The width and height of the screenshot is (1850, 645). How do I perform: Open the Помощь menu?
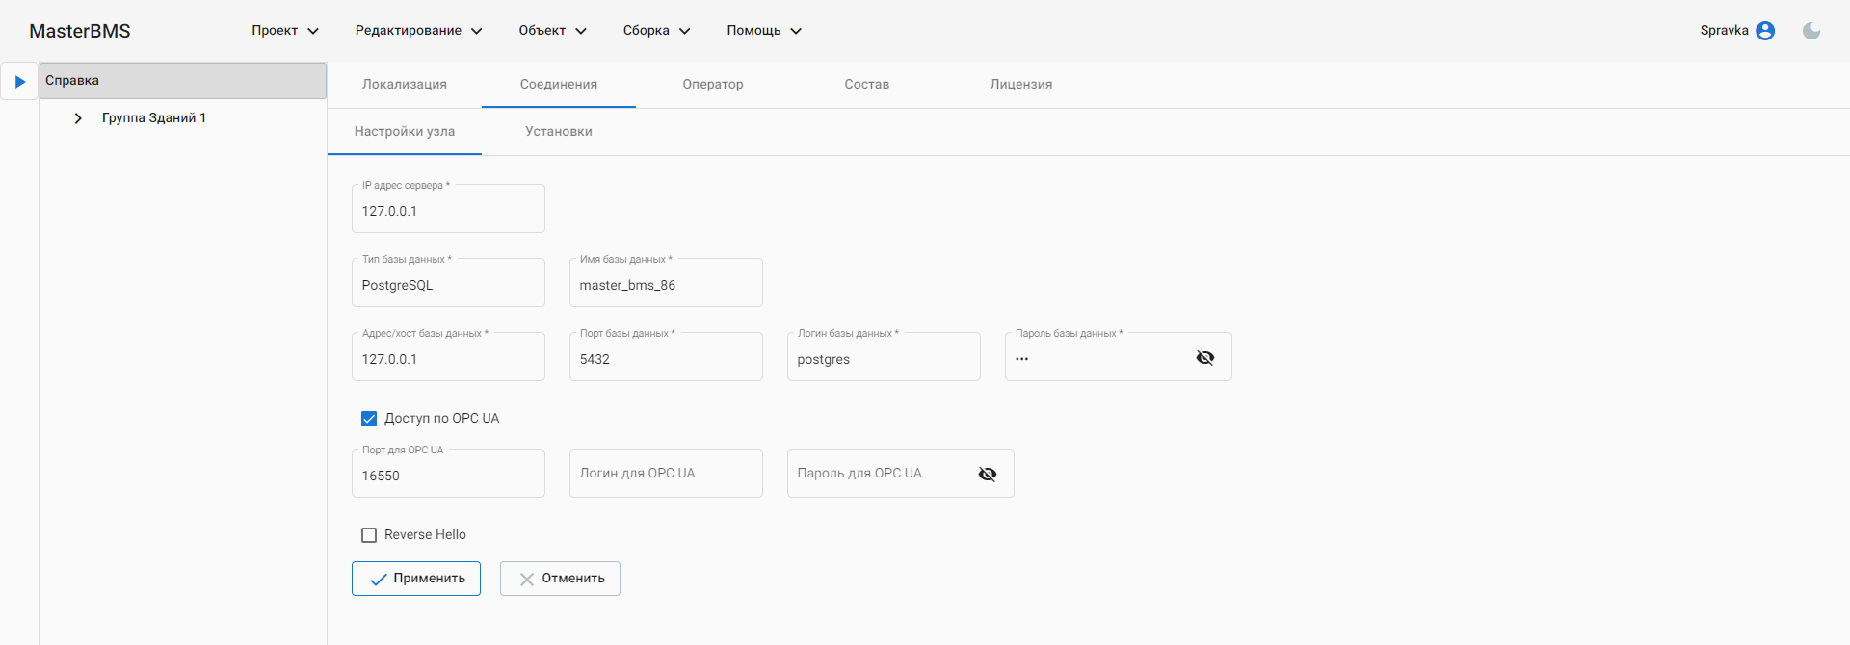point(763,31)
